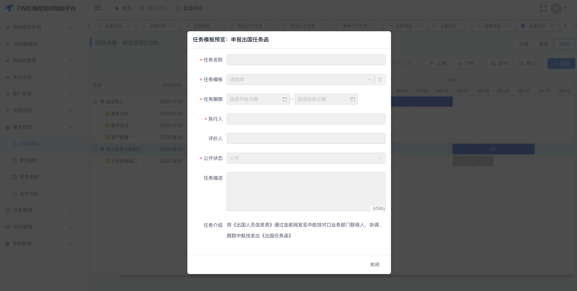Click the 评价人 input field
577x291 pixels.
(306, 139)
